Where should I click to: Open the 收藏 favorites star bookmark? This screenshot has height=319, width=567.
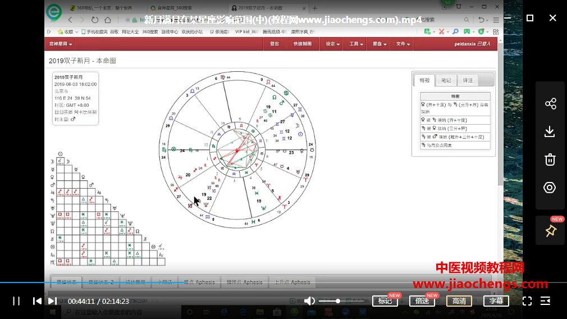tap(67, 32)
